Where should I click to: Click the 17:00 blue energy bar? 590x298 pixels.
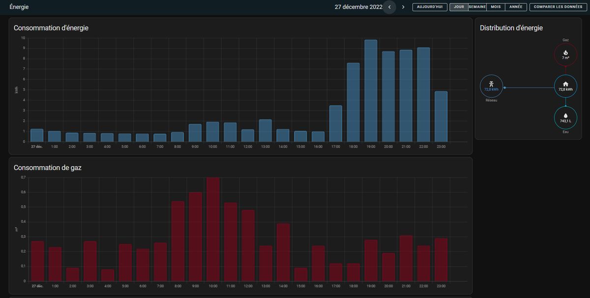[x=336, y=124]
